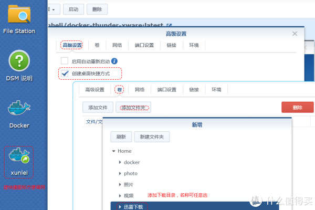Switch to 卷 tab in upper dialog
The width and height of the screenshot is (315, 210).
click(x=97, y=45)
